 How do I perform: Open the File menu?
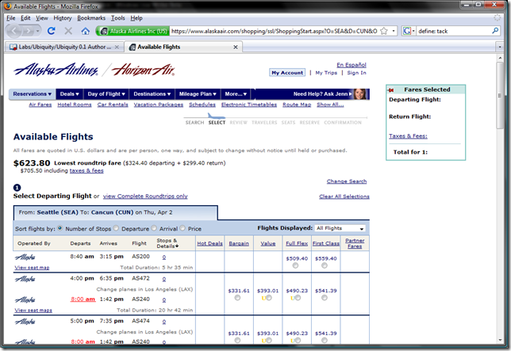tap(11, 18)
